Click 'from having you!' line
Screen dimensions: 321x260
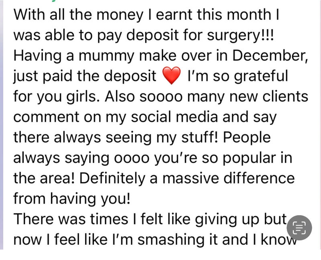click(72, 199)
